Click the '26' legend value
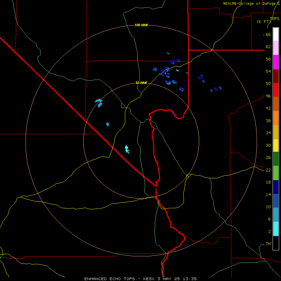 268,158
